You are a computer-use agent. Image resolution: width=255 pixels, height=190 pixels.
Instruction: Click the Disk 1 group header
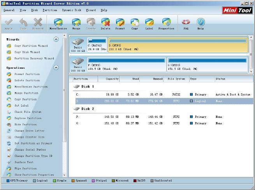[84, 87]
